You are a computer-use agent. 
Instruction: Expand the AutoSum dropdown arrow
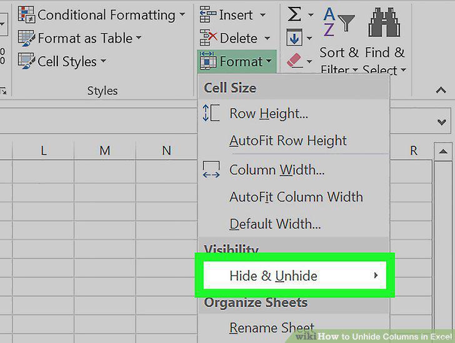[x=311, y=14]
